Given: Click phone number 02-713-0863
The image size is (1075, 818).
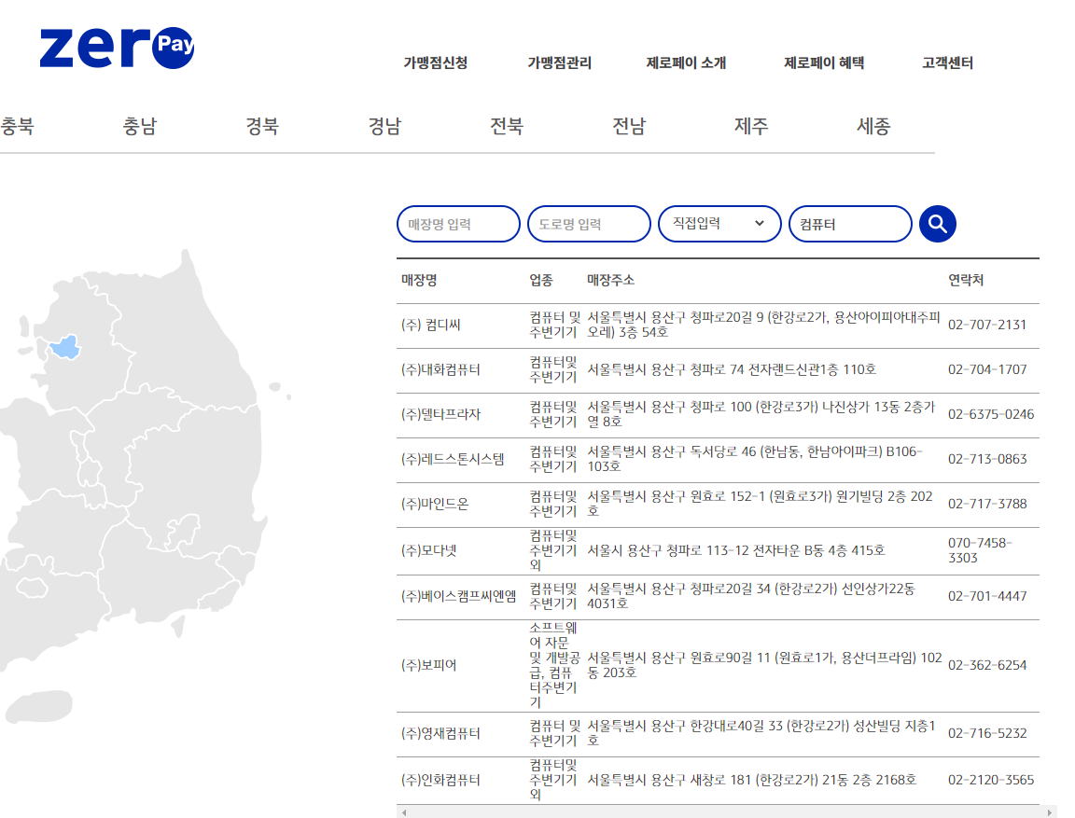Looking at the screenshot, I should point(987,459).
